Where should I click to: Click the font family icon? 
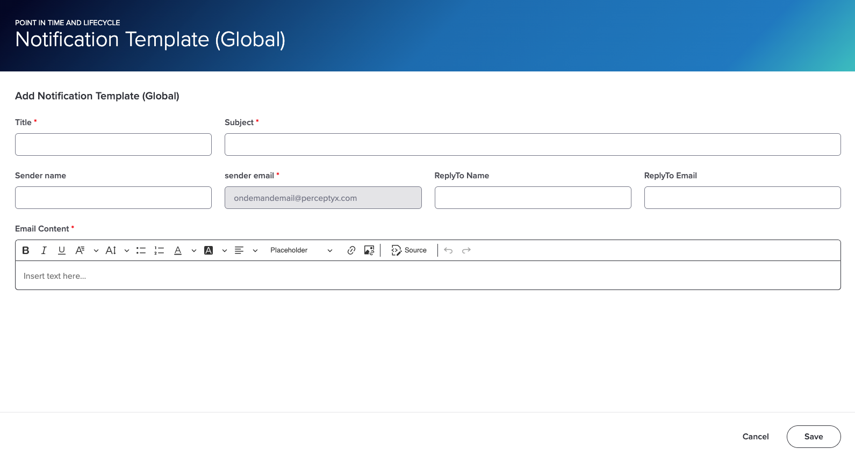click(80, 250)
